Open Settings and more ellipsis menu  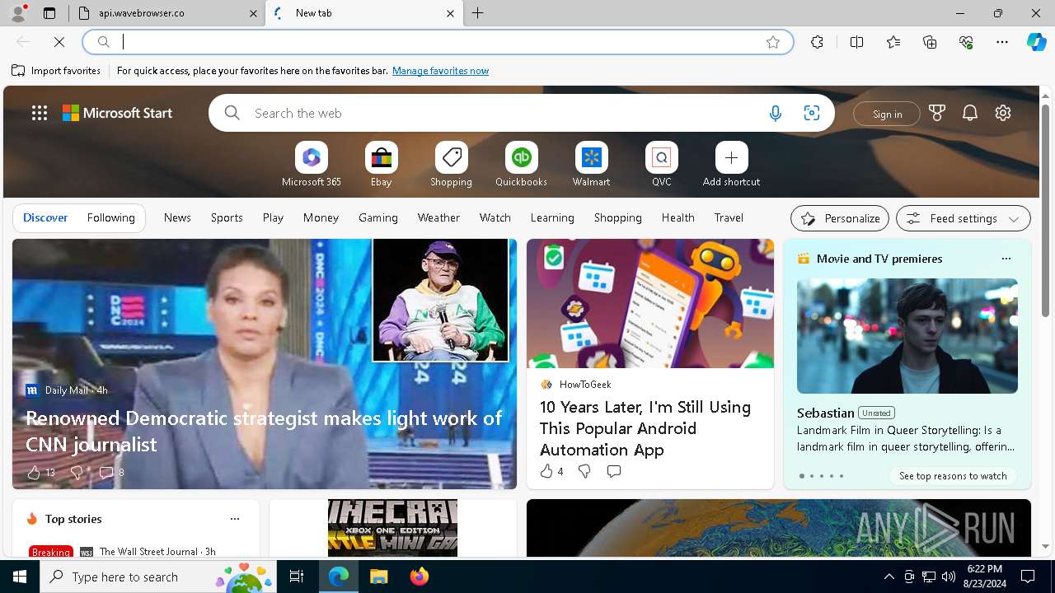tap(1002, 42)
